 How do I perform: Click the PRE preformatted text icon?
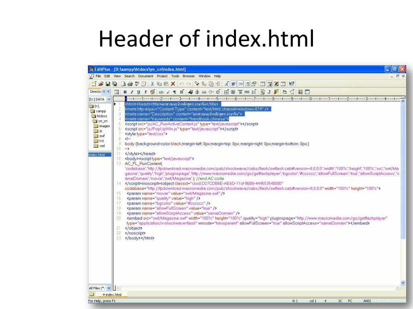coord(247,92)
